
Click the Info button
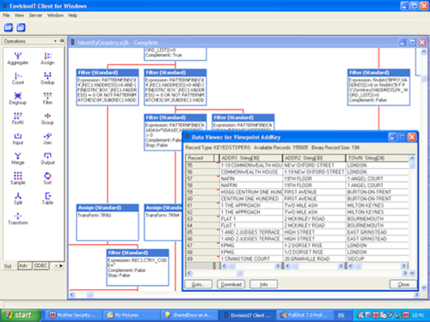pyautogui.click(x=264, y=284)
